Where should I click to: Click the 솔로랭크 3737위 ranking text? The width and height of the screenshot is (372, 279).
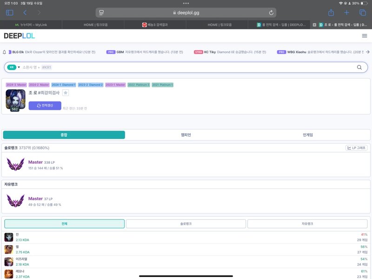[27, 148]
